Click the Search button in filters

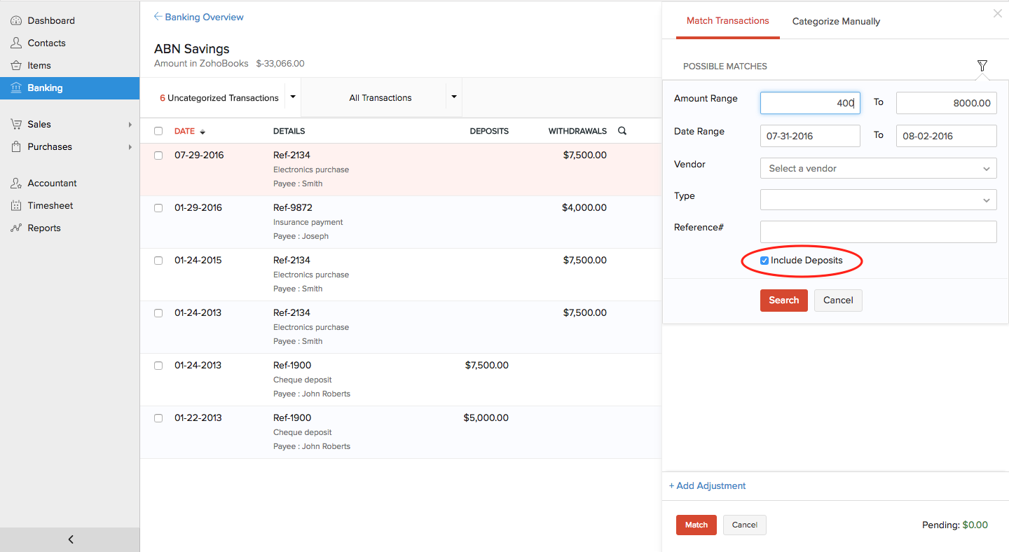(x=783, y=300)
